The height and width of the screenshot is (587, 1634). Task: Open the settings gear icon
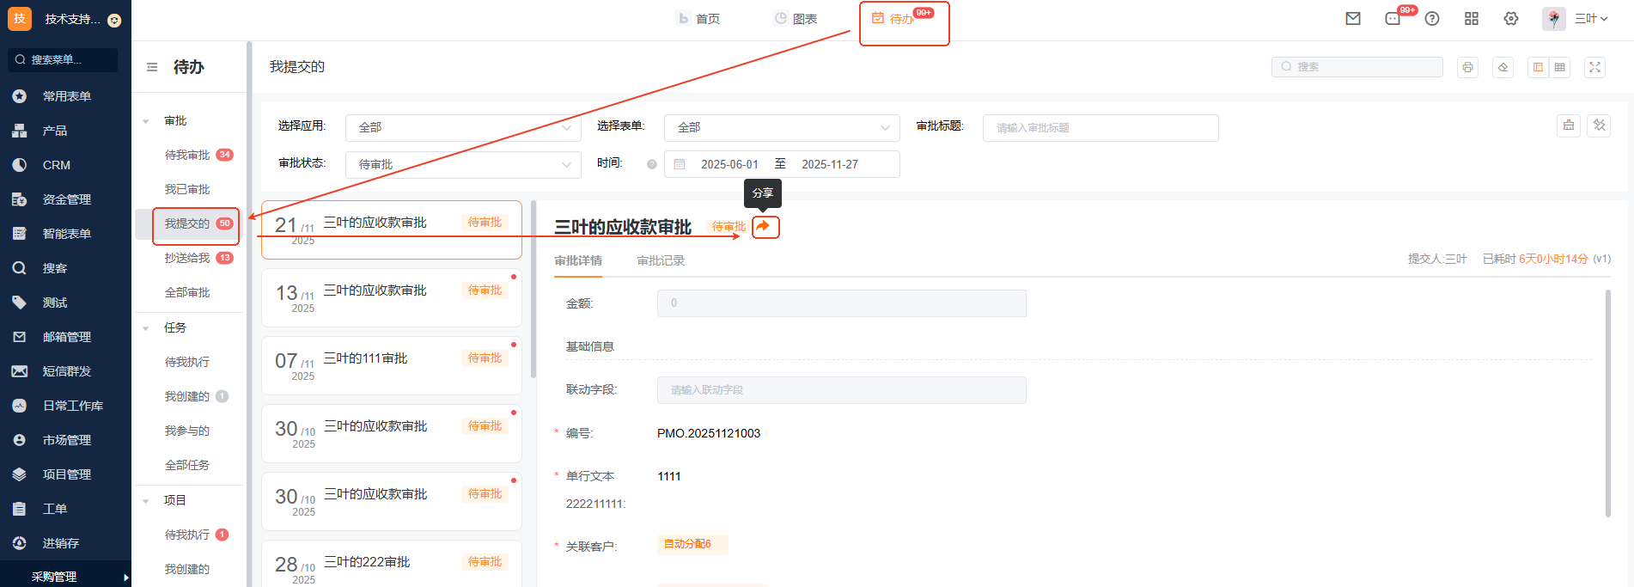click(x=1511, y=19)
